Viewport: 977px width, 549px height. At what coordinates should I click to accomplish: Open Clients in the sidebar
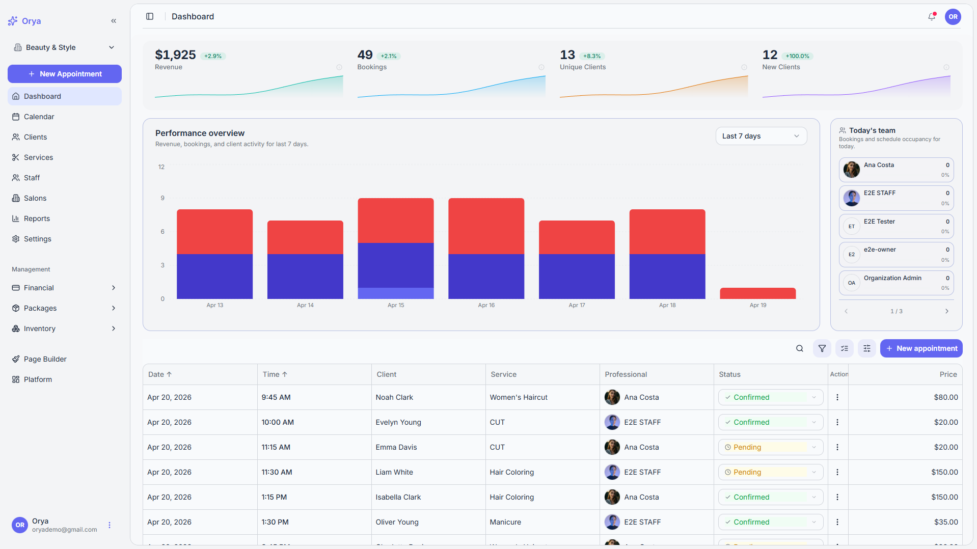point(65,137)
